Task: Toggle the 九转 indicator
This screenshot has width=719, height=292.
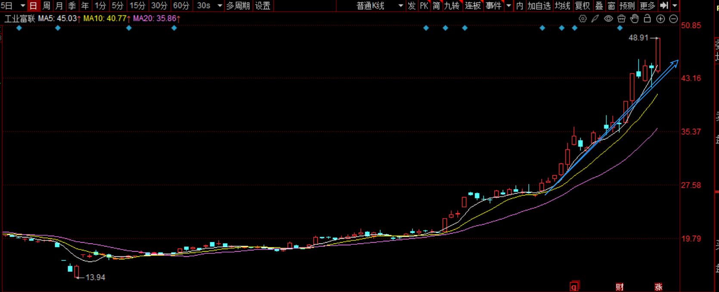Action: pos(452,6)
